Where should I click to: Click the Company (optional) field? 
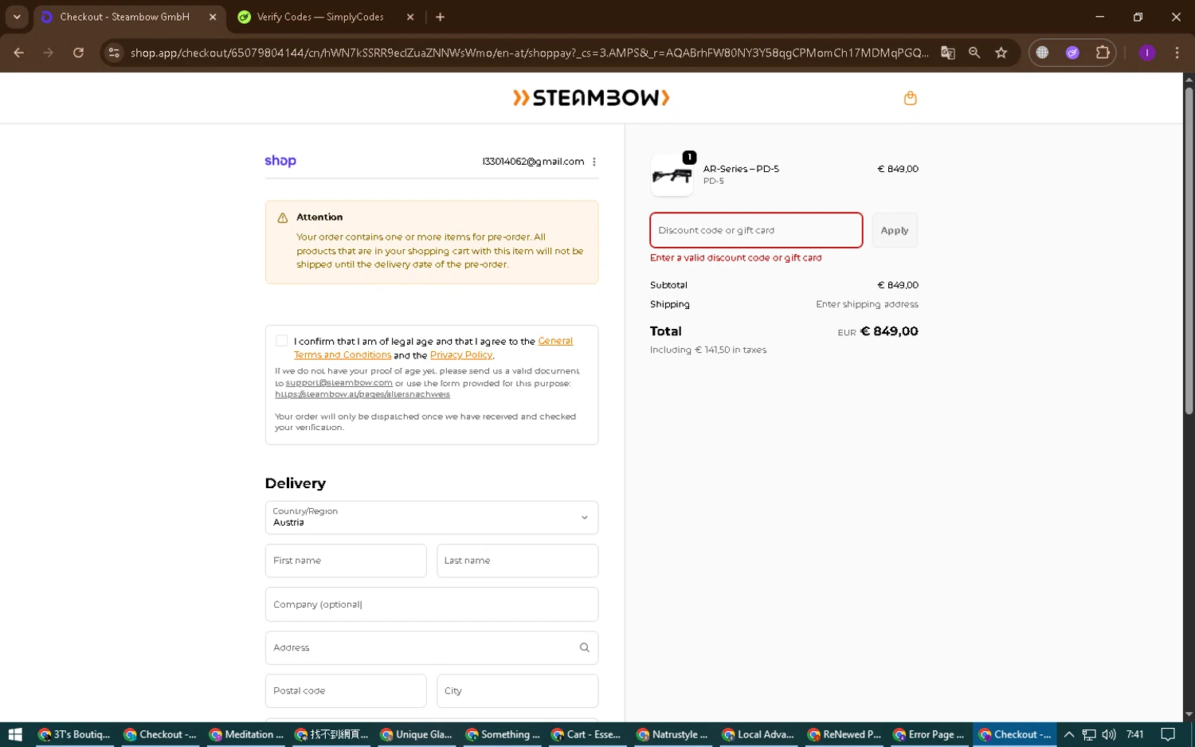point(431,604)
